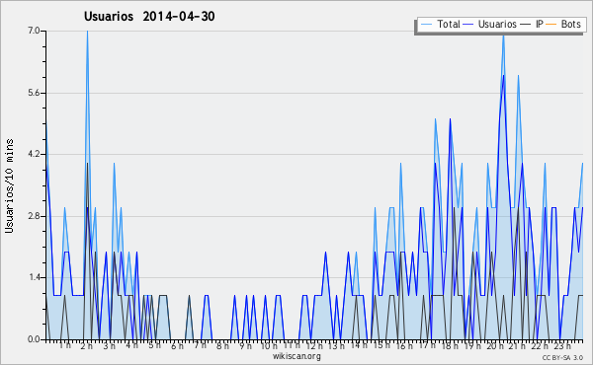Click the light blue Total line swatch
This screenshot has width=593, height=365.
click(x=426, y=25)
